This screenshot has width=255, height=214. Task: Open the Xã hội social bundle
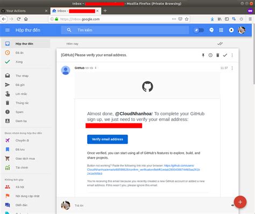pyautogui.click(x=26, y=187)
